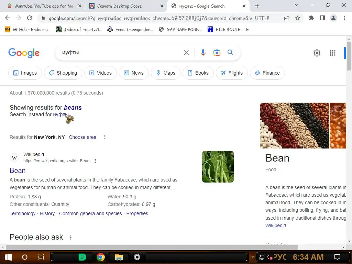Open Settings gear on the taskbar

point(137,257)
